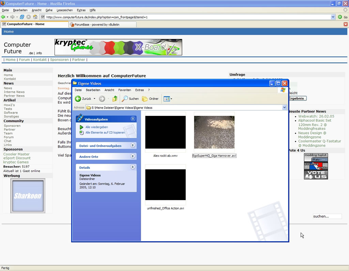349x271 pixels.
Task: Open Explorer Favoriten menu
Action: tap(125, 90)
